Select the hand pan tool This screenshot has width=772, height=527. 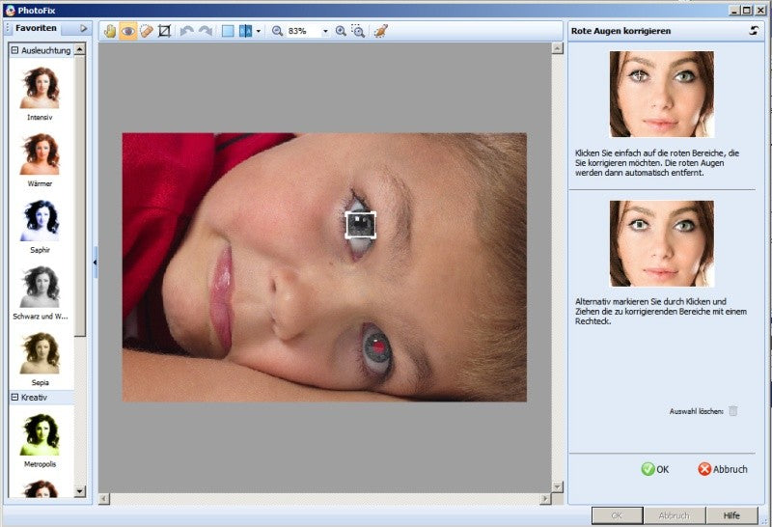(110, 31)
